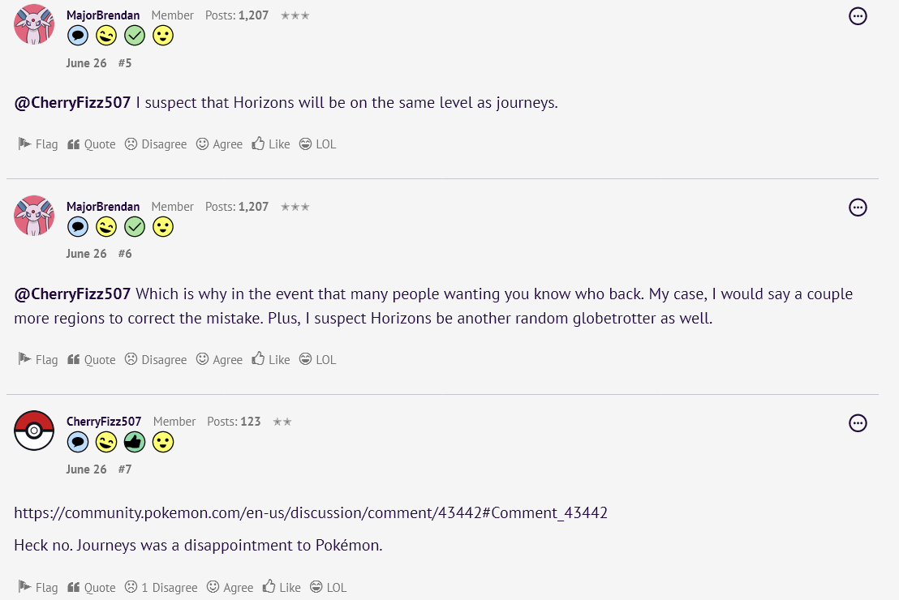The height and width of the screenshot is (600, 899).
Task: Flag post #7 by CherryFizz507
Action: [38, 588]
